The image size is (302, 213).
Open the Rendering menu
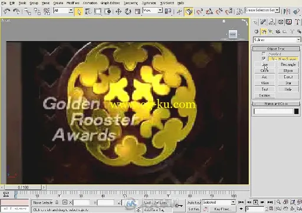[131, 3]
